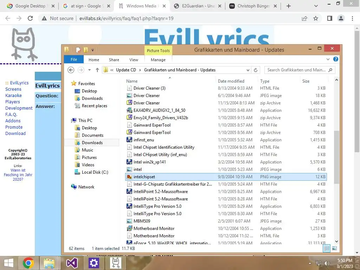Open Chrome from the taskbar
This screenshot has height=270, width=360.
pos(28,263)
